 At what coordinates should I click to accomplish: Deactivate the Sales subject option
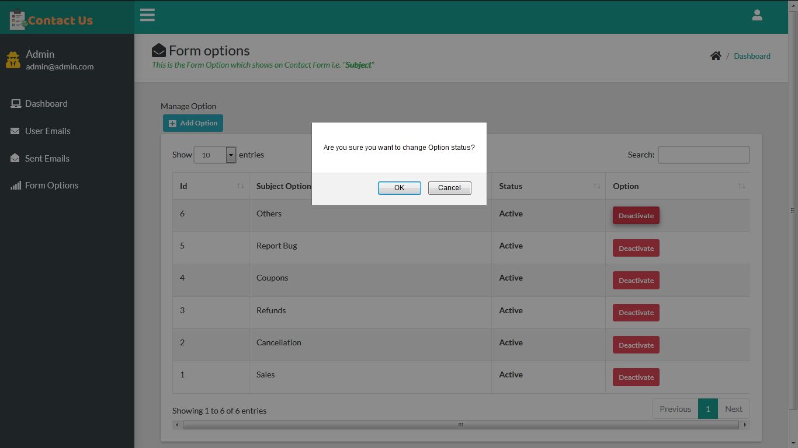pos(636,377)
